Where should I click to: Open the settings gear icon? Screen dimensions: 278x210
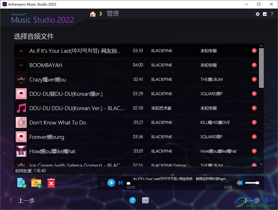(258, 14)
